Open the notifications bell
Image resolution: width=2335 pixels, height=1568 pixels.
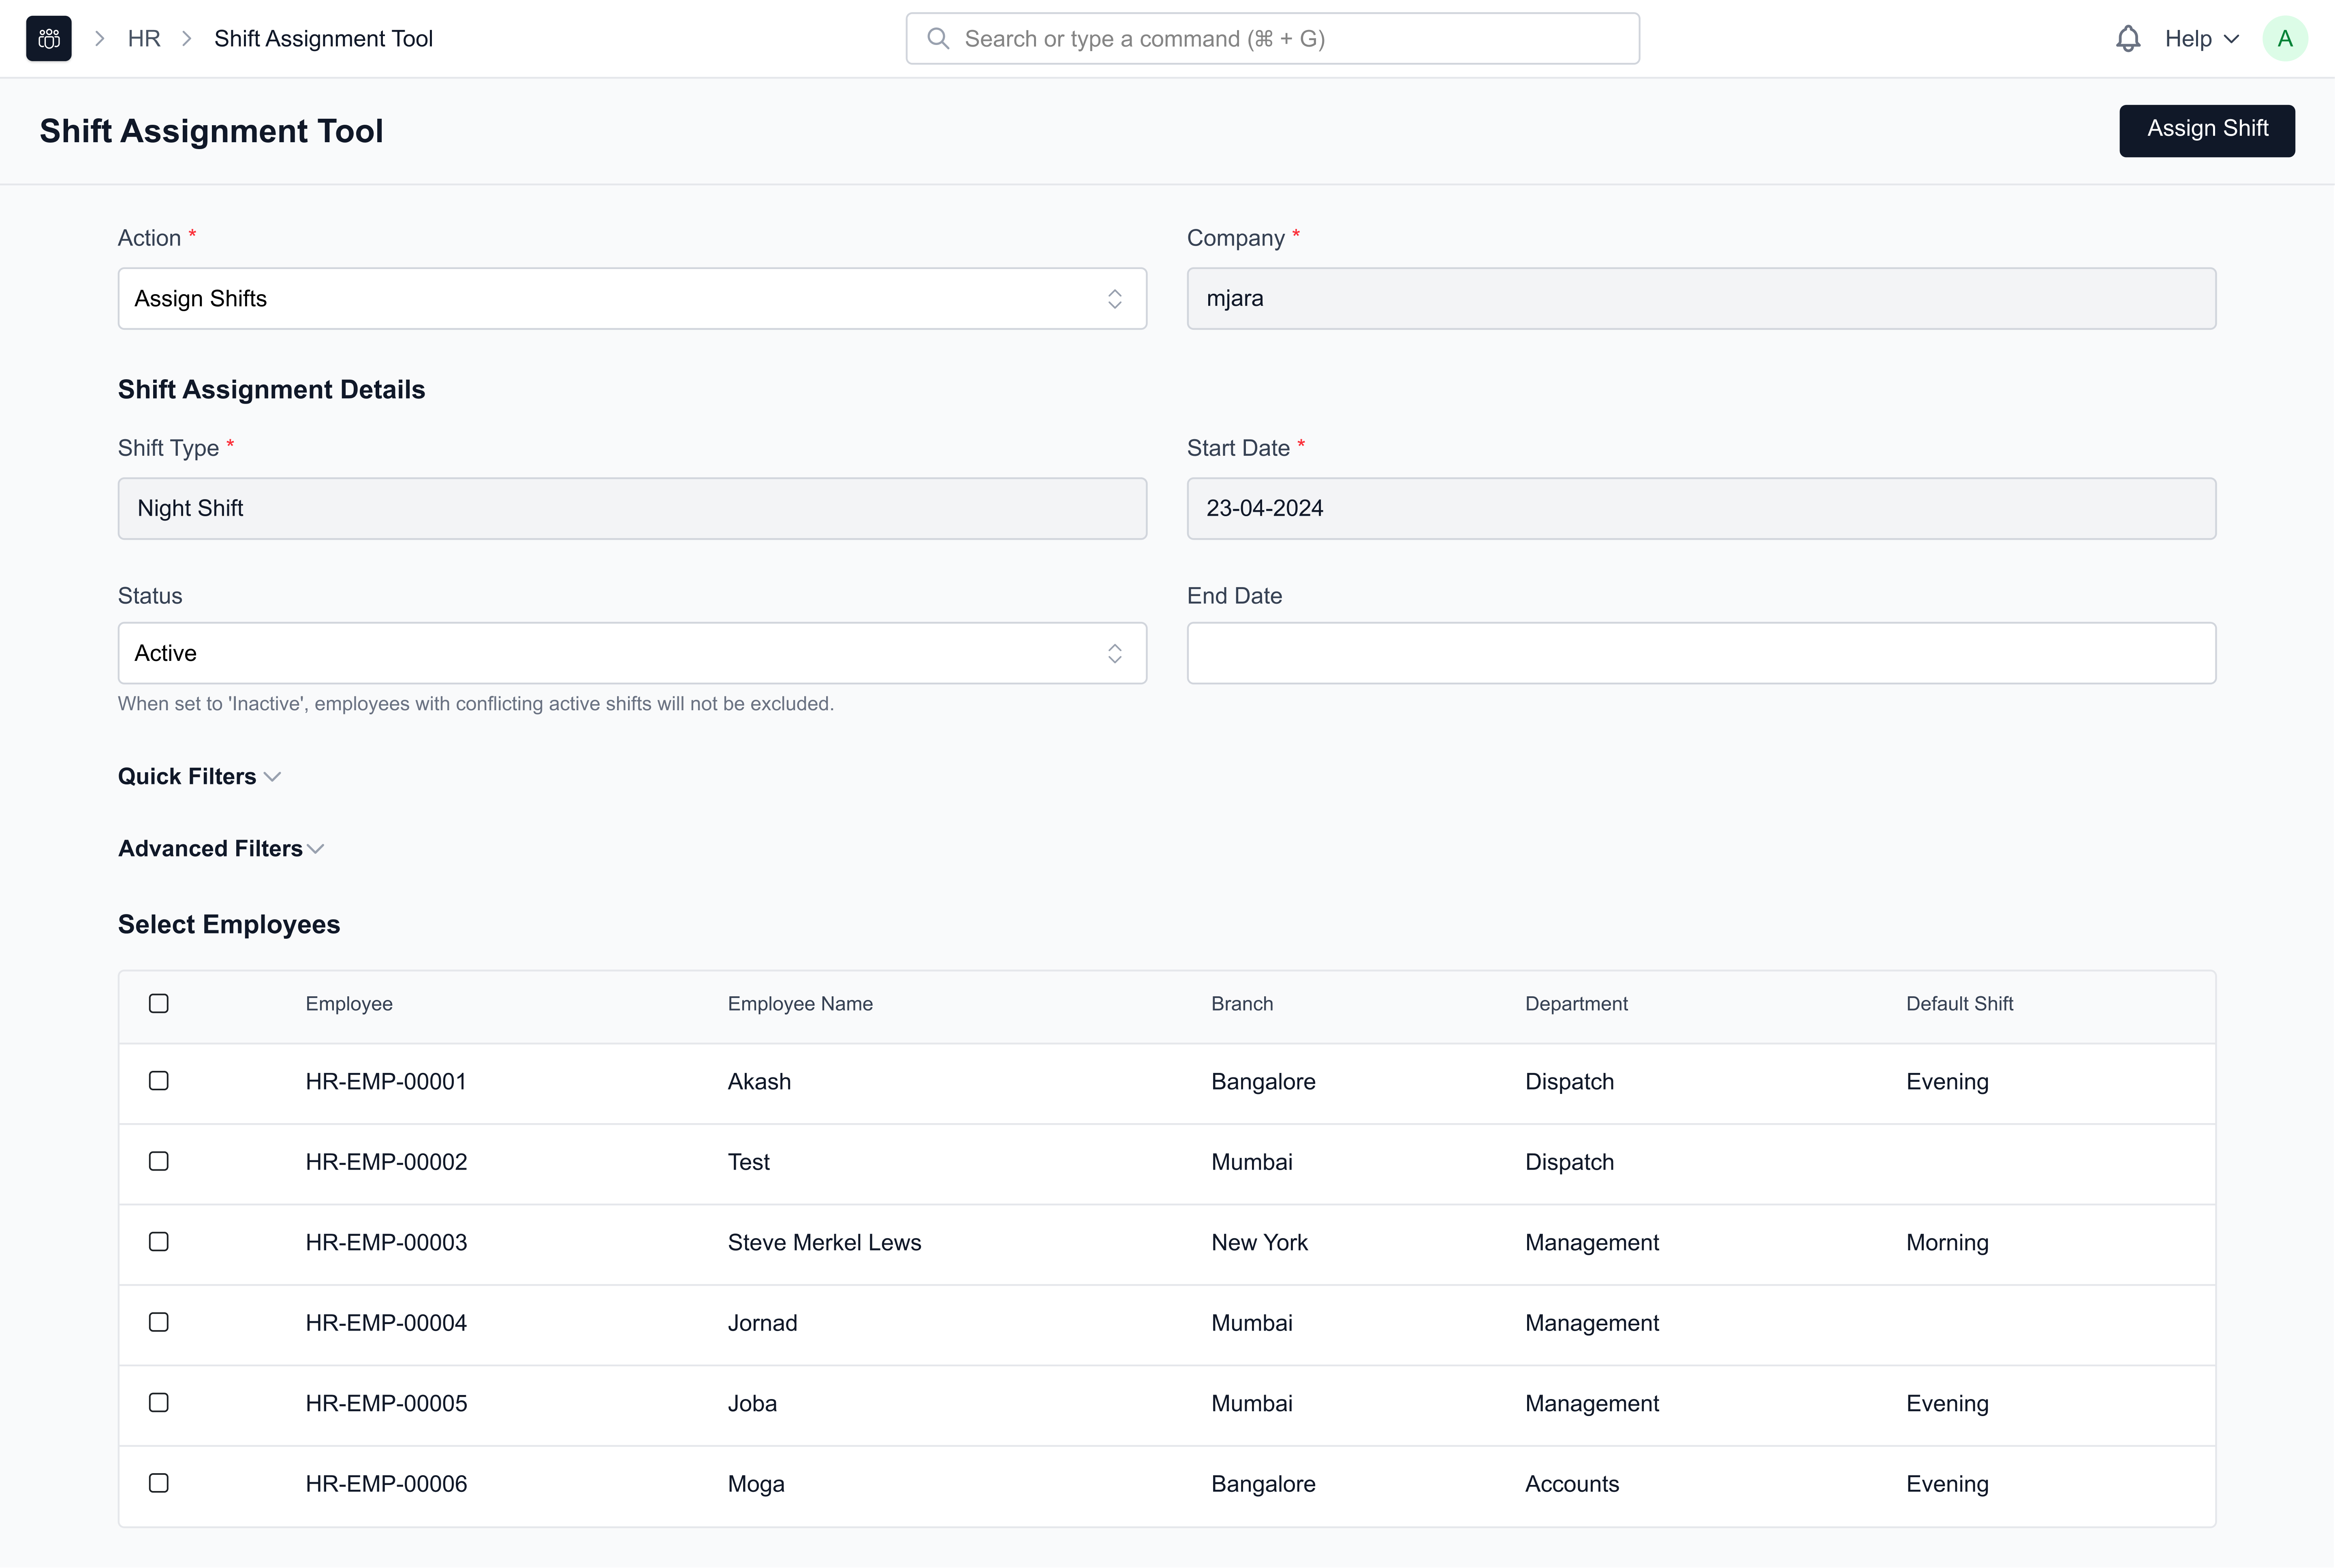coord(2128,39)
